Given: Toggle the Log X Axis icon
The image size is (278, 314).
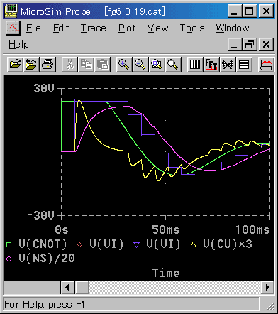Looking at the screenshot, I should click(195, 65).
